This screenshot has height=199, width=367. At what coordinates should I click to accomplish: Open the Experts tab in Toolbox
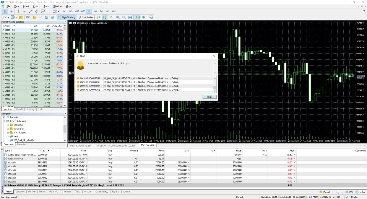click(115, 192)
